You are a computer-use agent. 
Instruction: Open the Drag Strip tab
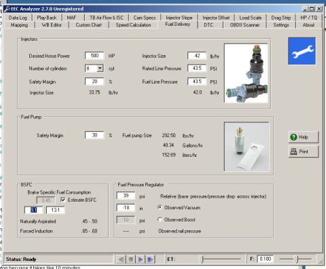pyautogui.click(x=281, y=18)
